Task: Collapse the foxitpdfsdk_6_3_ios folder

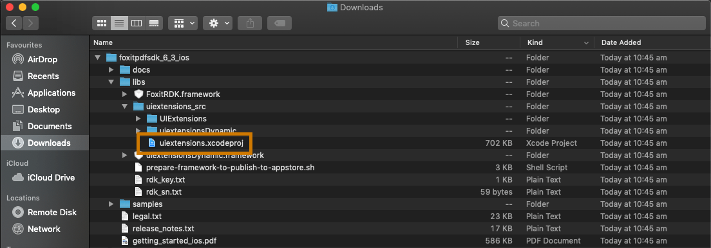Action: (x=97, y=57)
